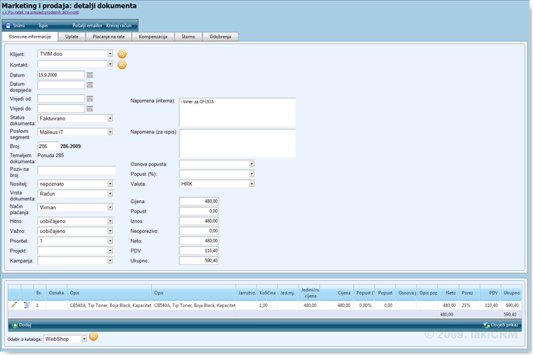Click the Jedinična cijena column header
This screenshot has width=533, height=355.
point(310,292)
